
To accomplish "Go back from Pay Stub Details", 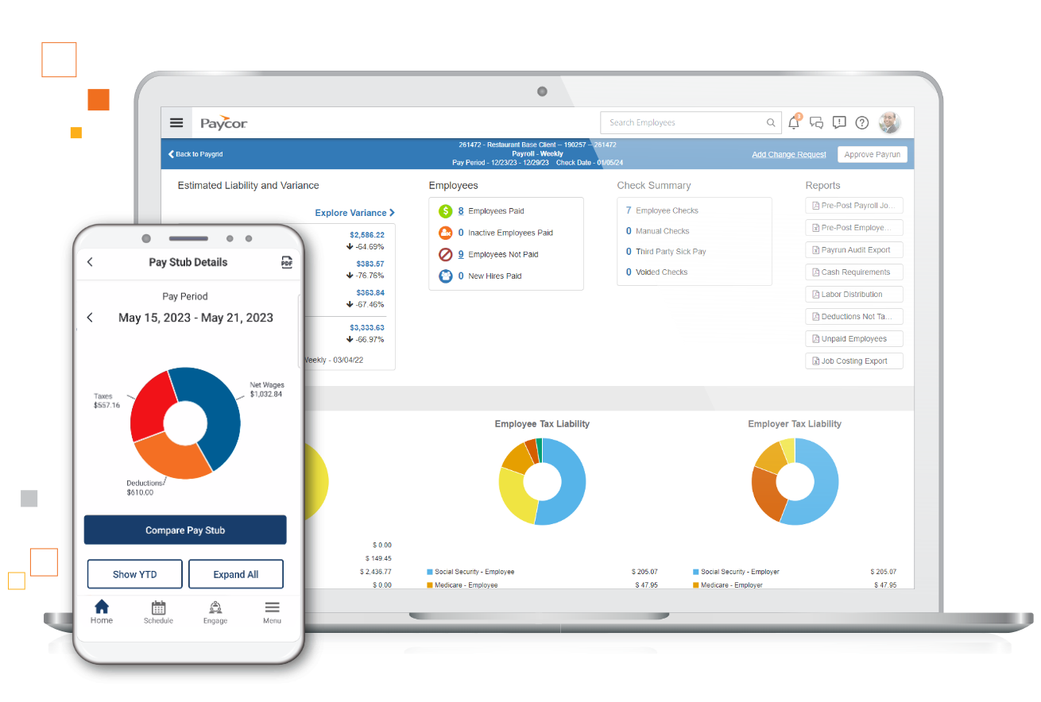I will (x=90, y=262).
